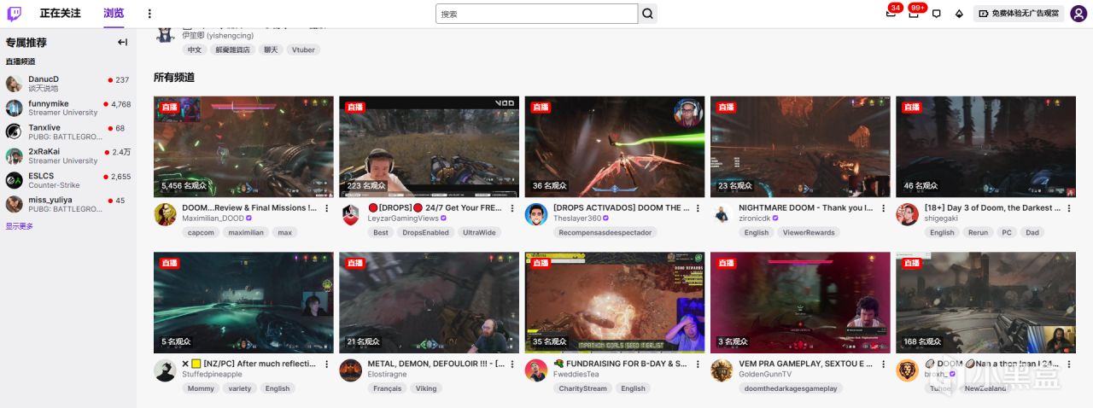
Task: Open zironicdk stream thumbnail with 23 viewers
Action: click(x=800, y=147)
